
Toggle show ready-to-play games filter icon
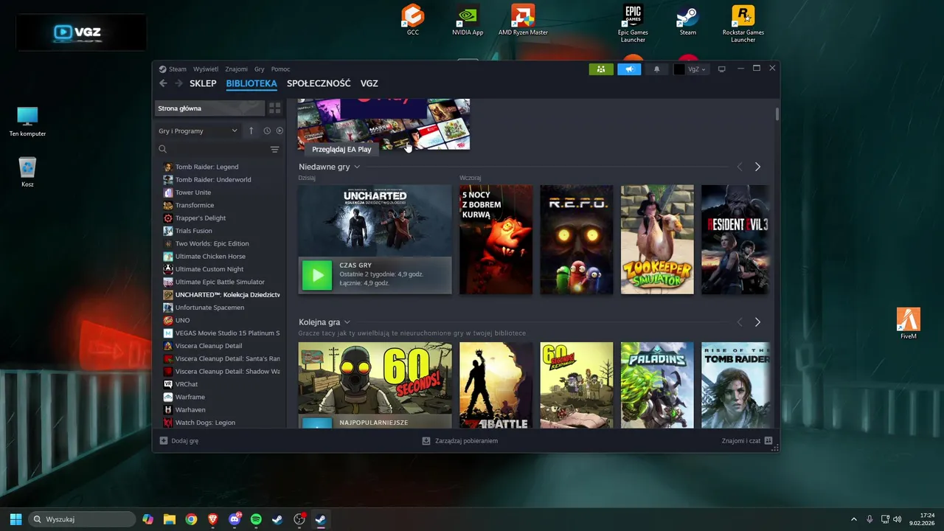[x=280, y=131]
